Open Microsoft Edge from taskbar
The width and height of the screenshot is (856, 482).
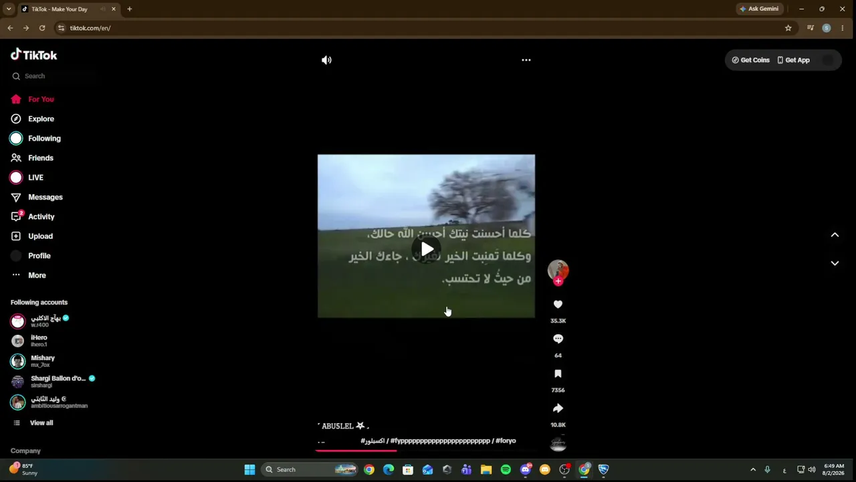389,470
